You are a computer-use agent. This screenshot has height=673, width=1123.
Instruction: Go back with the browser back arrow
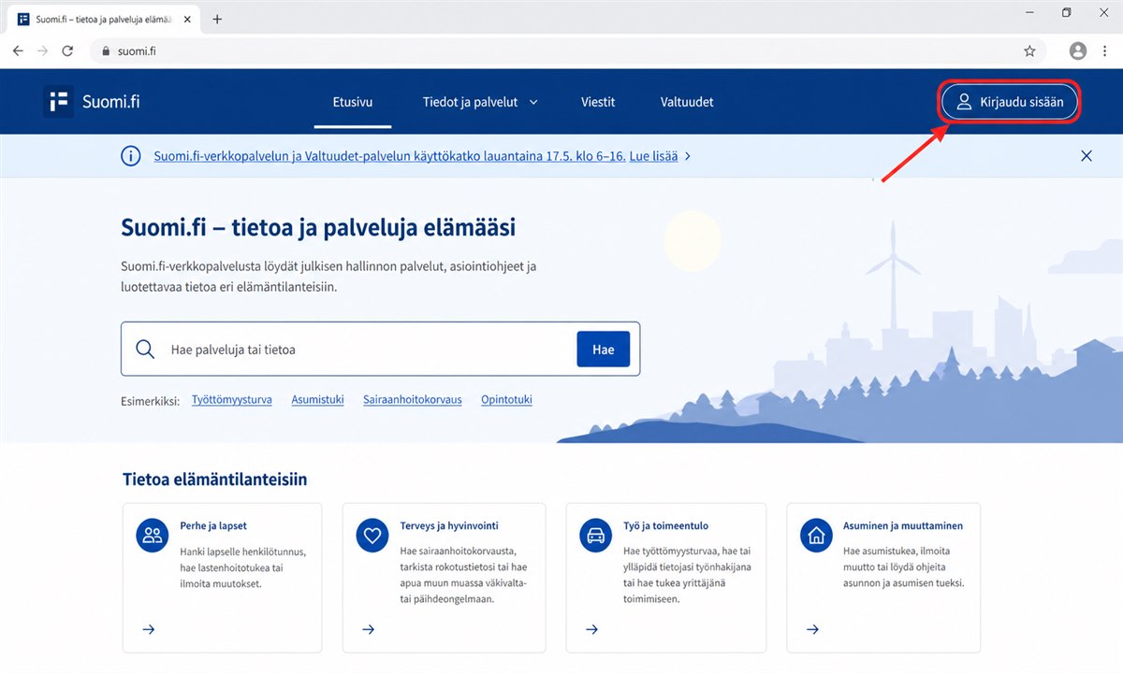(x=18, y=51)
